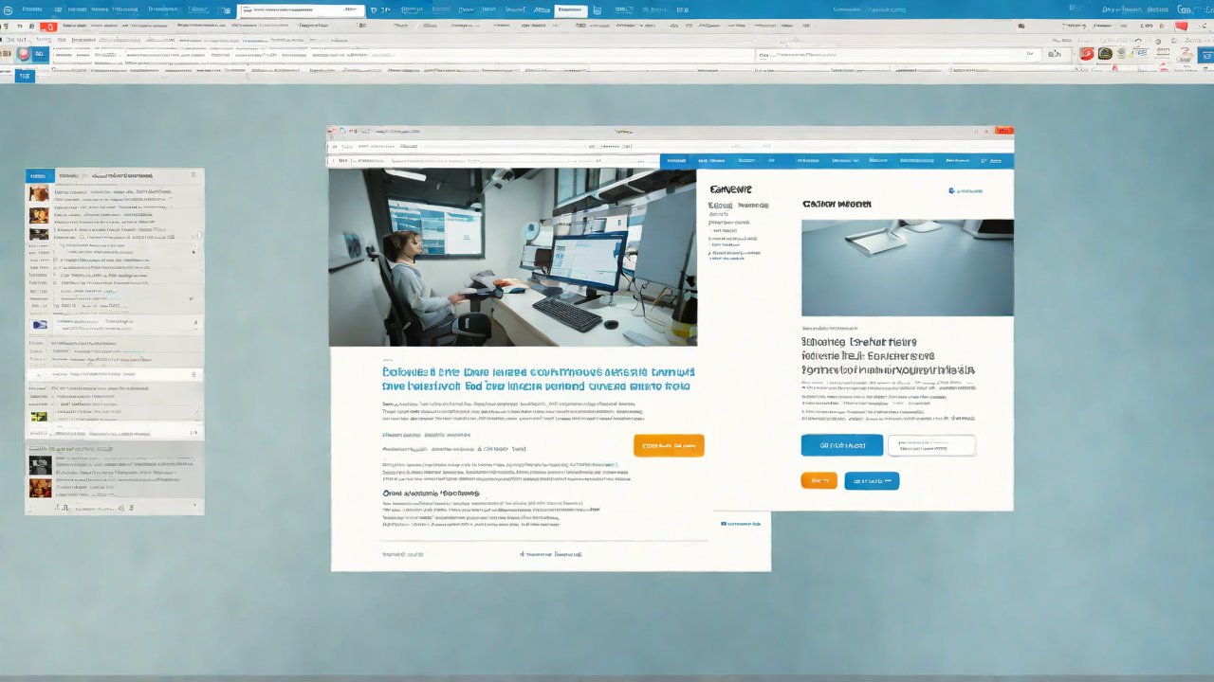Click the red icon at top-left toolbar

click(48, 27)
